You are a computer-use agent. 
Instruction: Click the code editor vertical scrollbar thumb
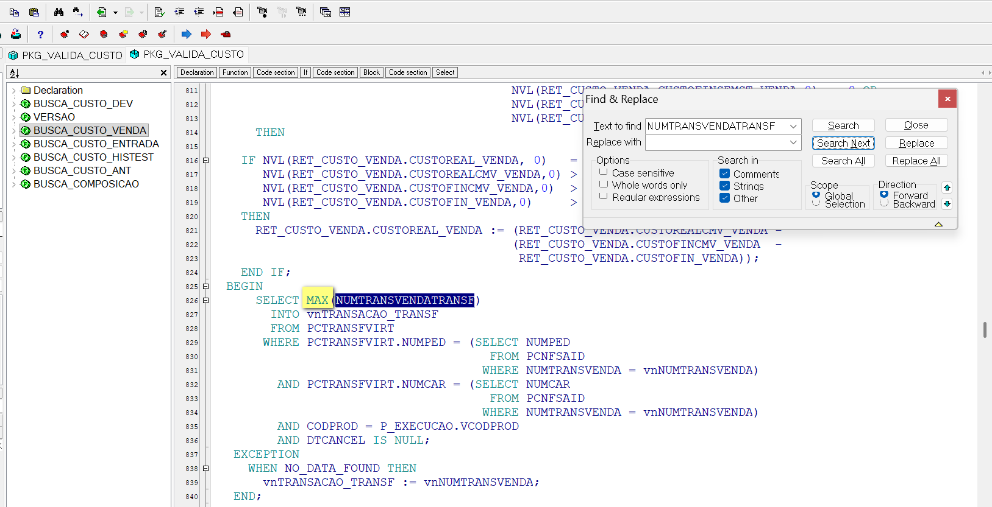(x=985, y=329)
